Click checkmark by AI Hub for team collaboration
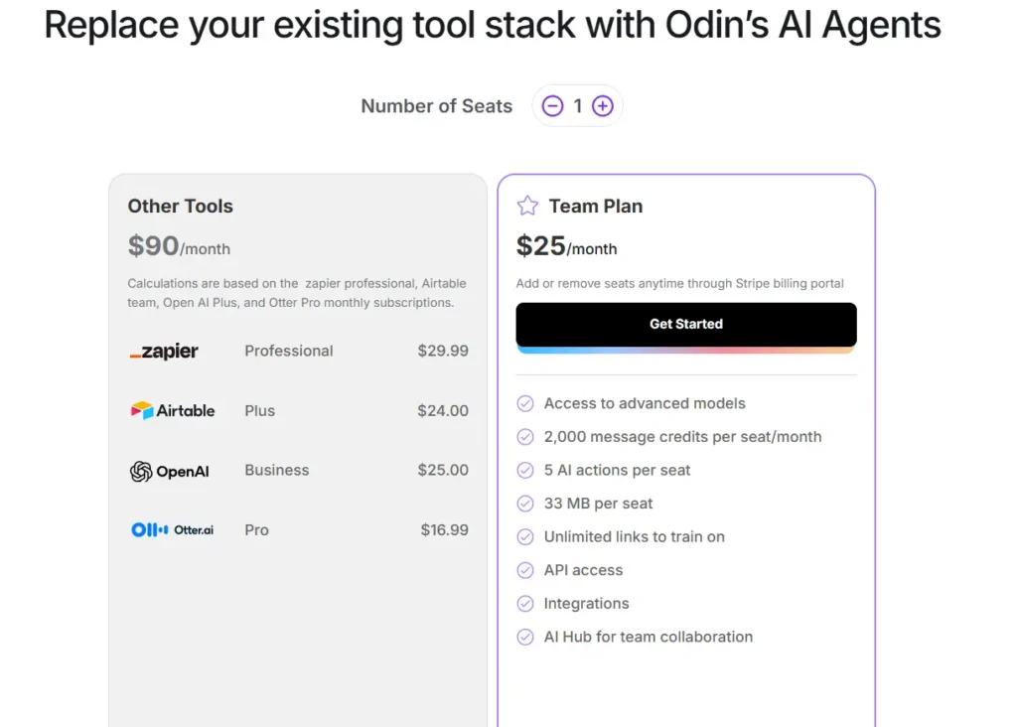1017x727 pixels. point(525,637)
